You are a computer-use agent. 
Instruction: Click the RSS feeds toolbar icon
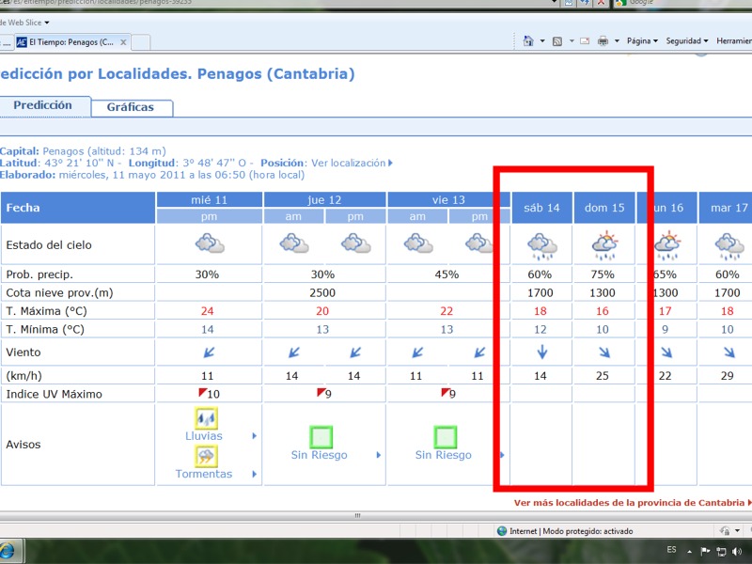(557, 41)
